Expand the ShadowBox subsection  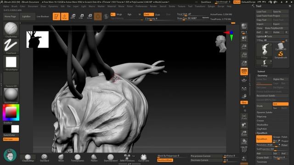(x=262, y=125)
